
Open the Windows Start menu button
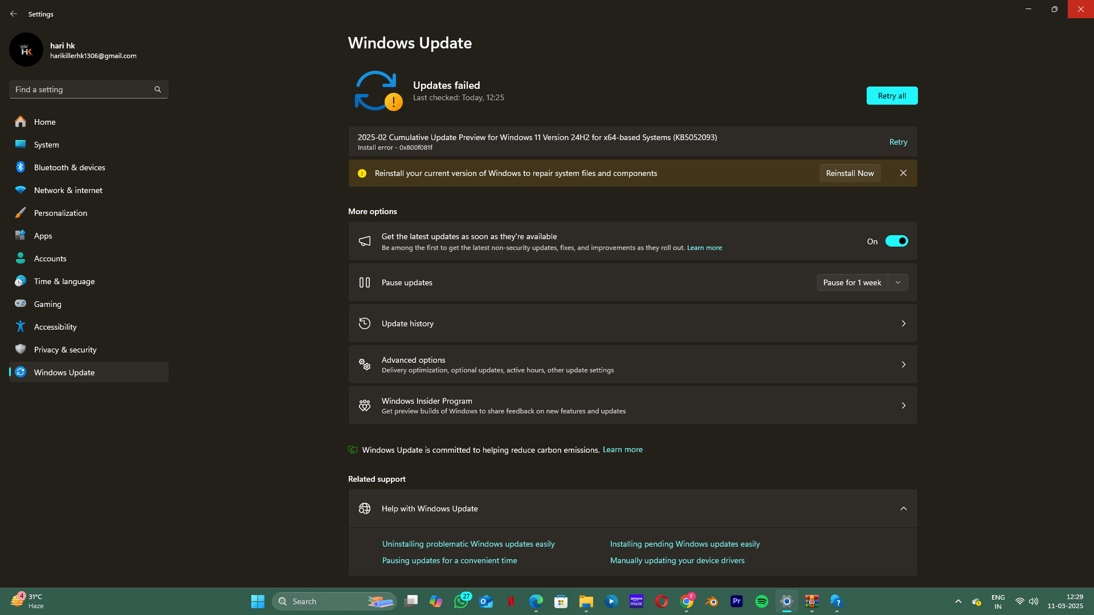(258, 601)
